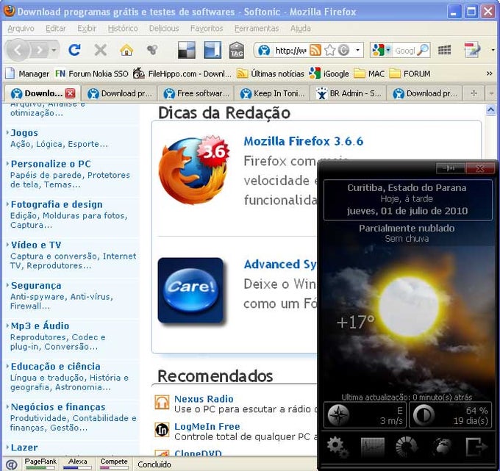The image size is (500, 471).
Task: Switch to the BR Admin tab
Action: (349, 93)
